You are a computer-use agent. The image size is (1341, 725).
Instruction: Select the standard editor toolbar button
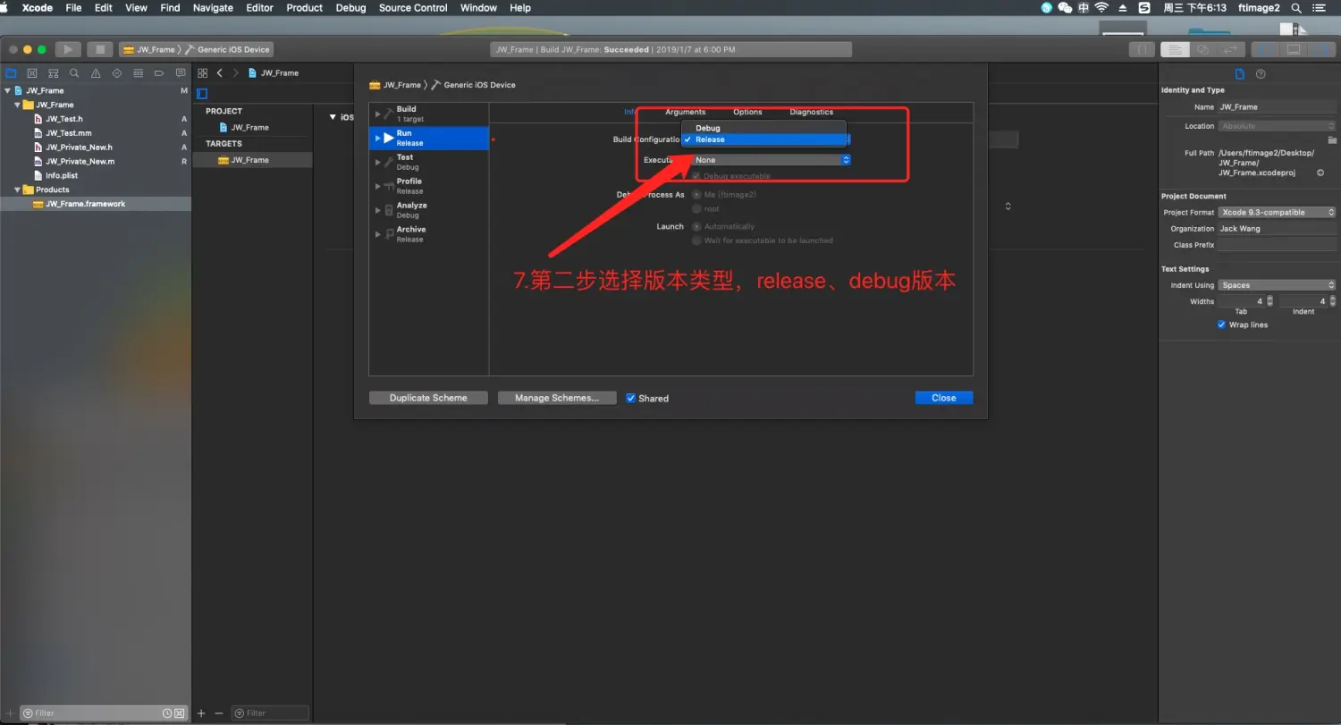click(x=1177, y=49)
